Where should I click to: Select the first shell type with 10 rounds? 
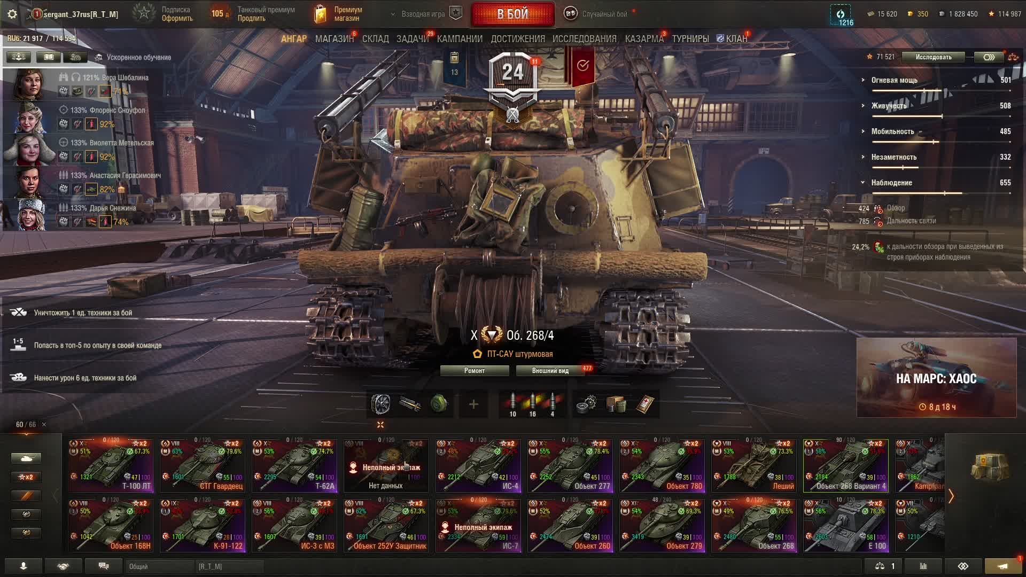pos(512,404)
